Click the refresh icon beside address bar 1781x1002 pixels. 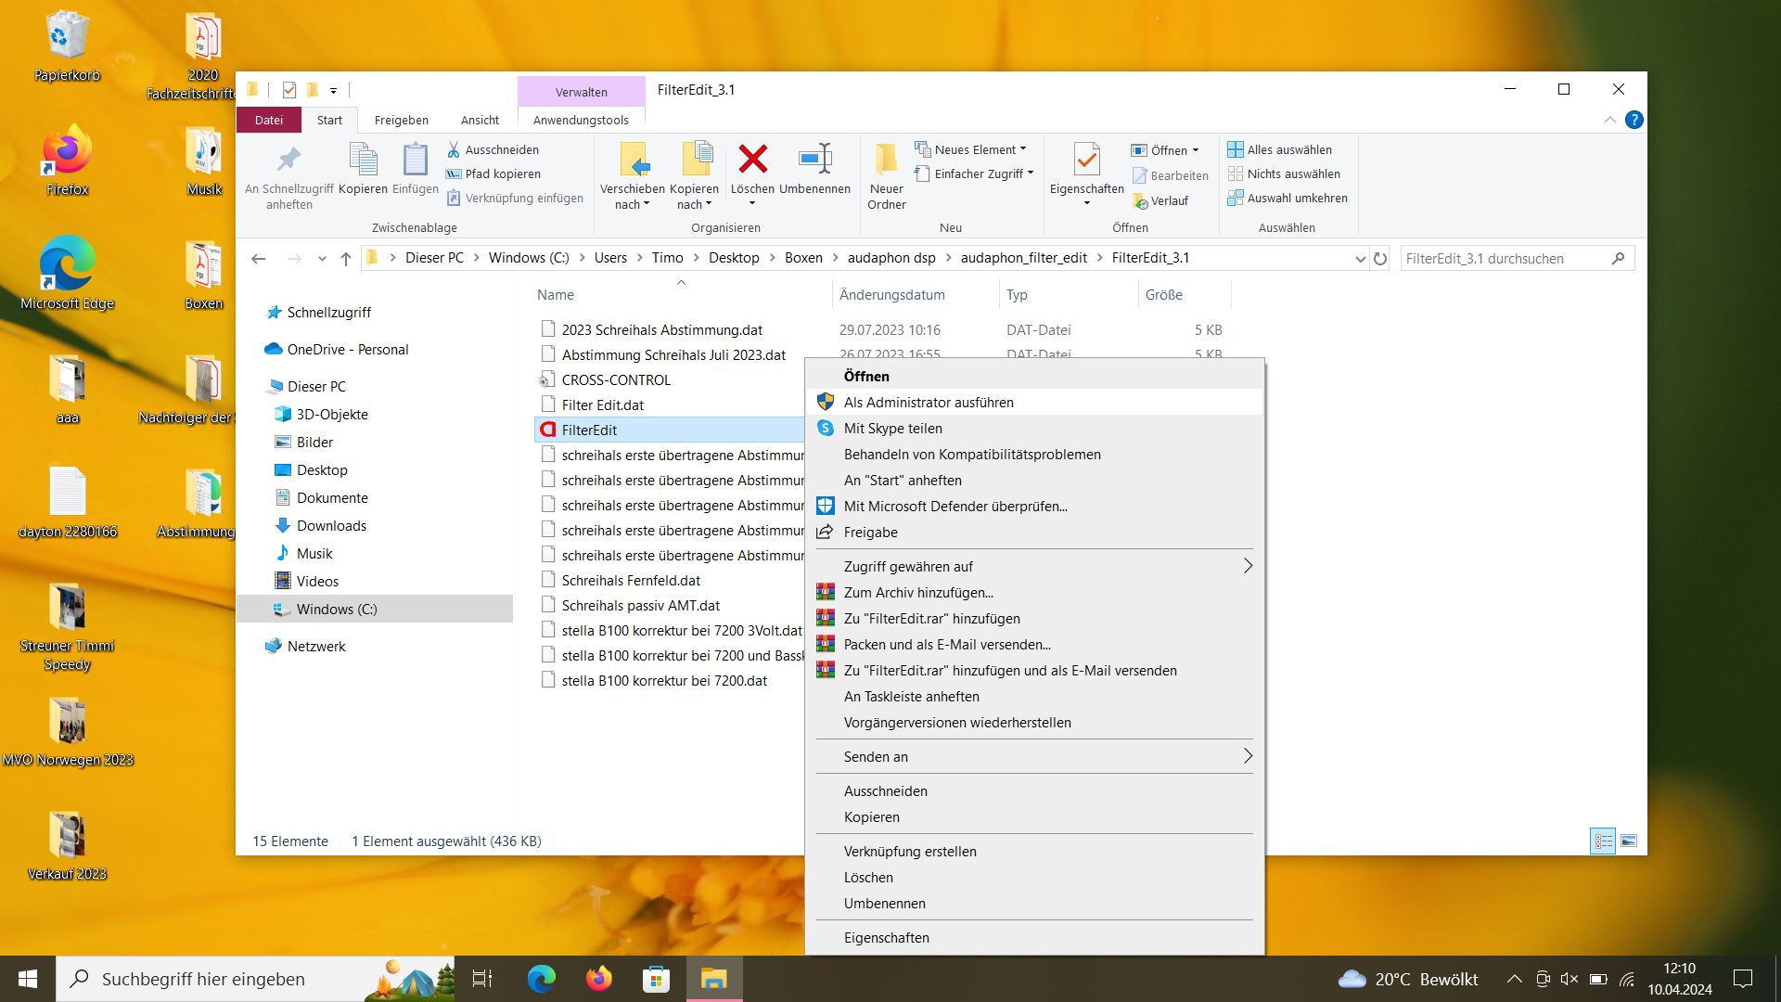1380,259
